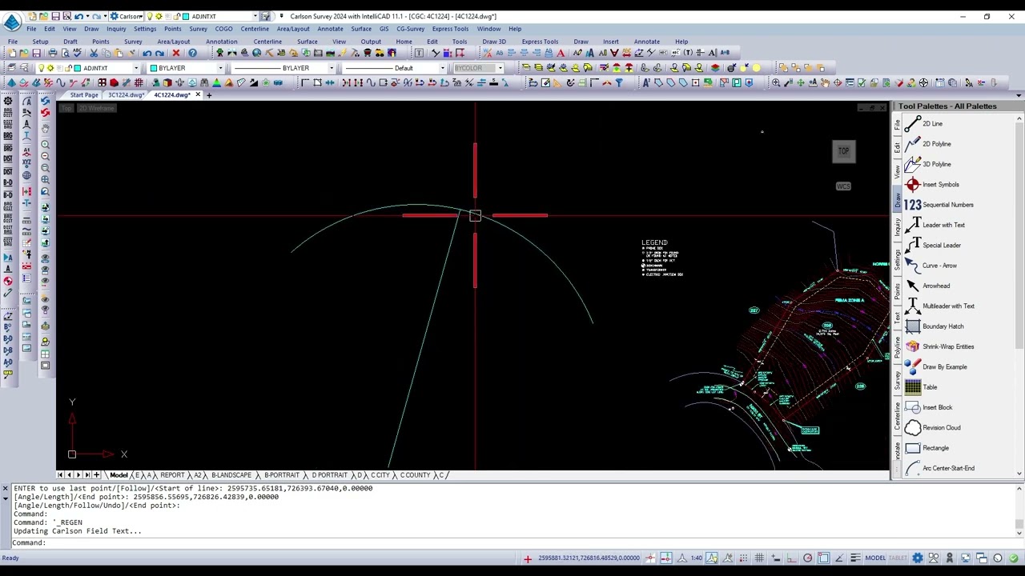This screenshot has height=576, width=1025.
Task: Toggle polar tracking clock icon in status bar
Action: tap(807, 558)
